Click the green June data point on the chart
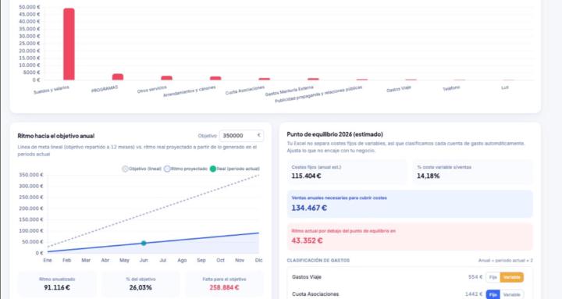 (x=144, y=243)
